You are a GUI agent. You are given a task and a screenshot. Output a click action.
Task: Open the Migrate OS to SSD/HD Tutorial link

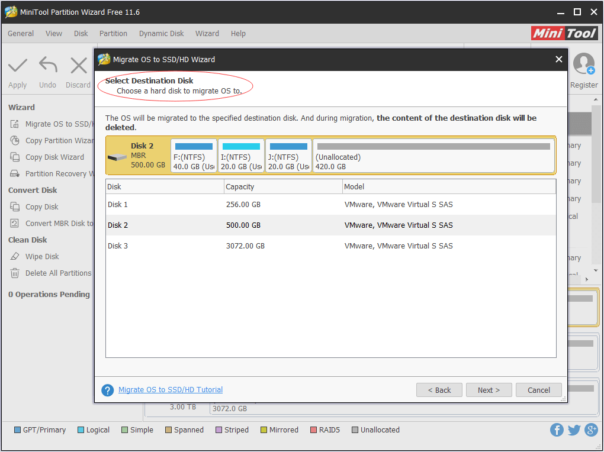(171, 390)
